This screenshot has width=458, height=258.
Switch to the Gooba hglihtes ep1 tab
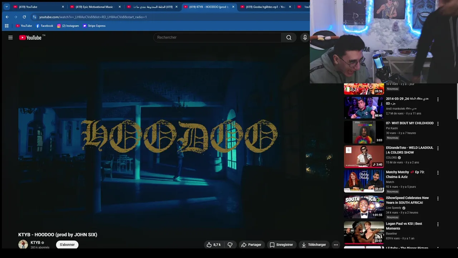tap(266, 7)
